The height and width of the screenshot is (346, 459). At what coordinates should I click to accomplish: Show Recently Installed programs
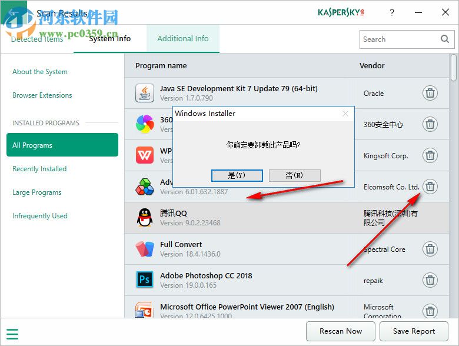coord(39,169)
